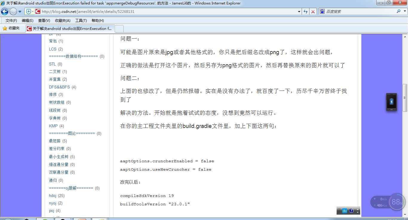Open the hdoj category link
Image resolution: width=408 pixels, height=220 pixels.
click(x=53, y=195)
